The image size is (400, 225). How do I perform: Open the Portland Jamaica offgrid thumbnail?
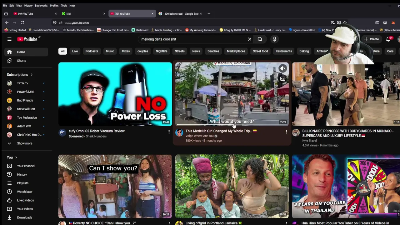232,186
